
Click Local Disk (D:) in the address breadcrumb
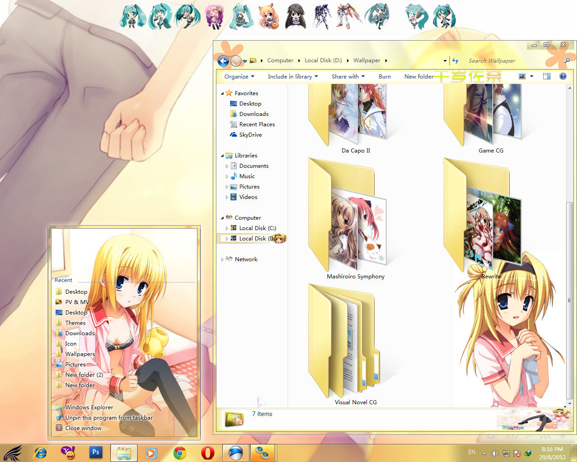click(323, 60)
